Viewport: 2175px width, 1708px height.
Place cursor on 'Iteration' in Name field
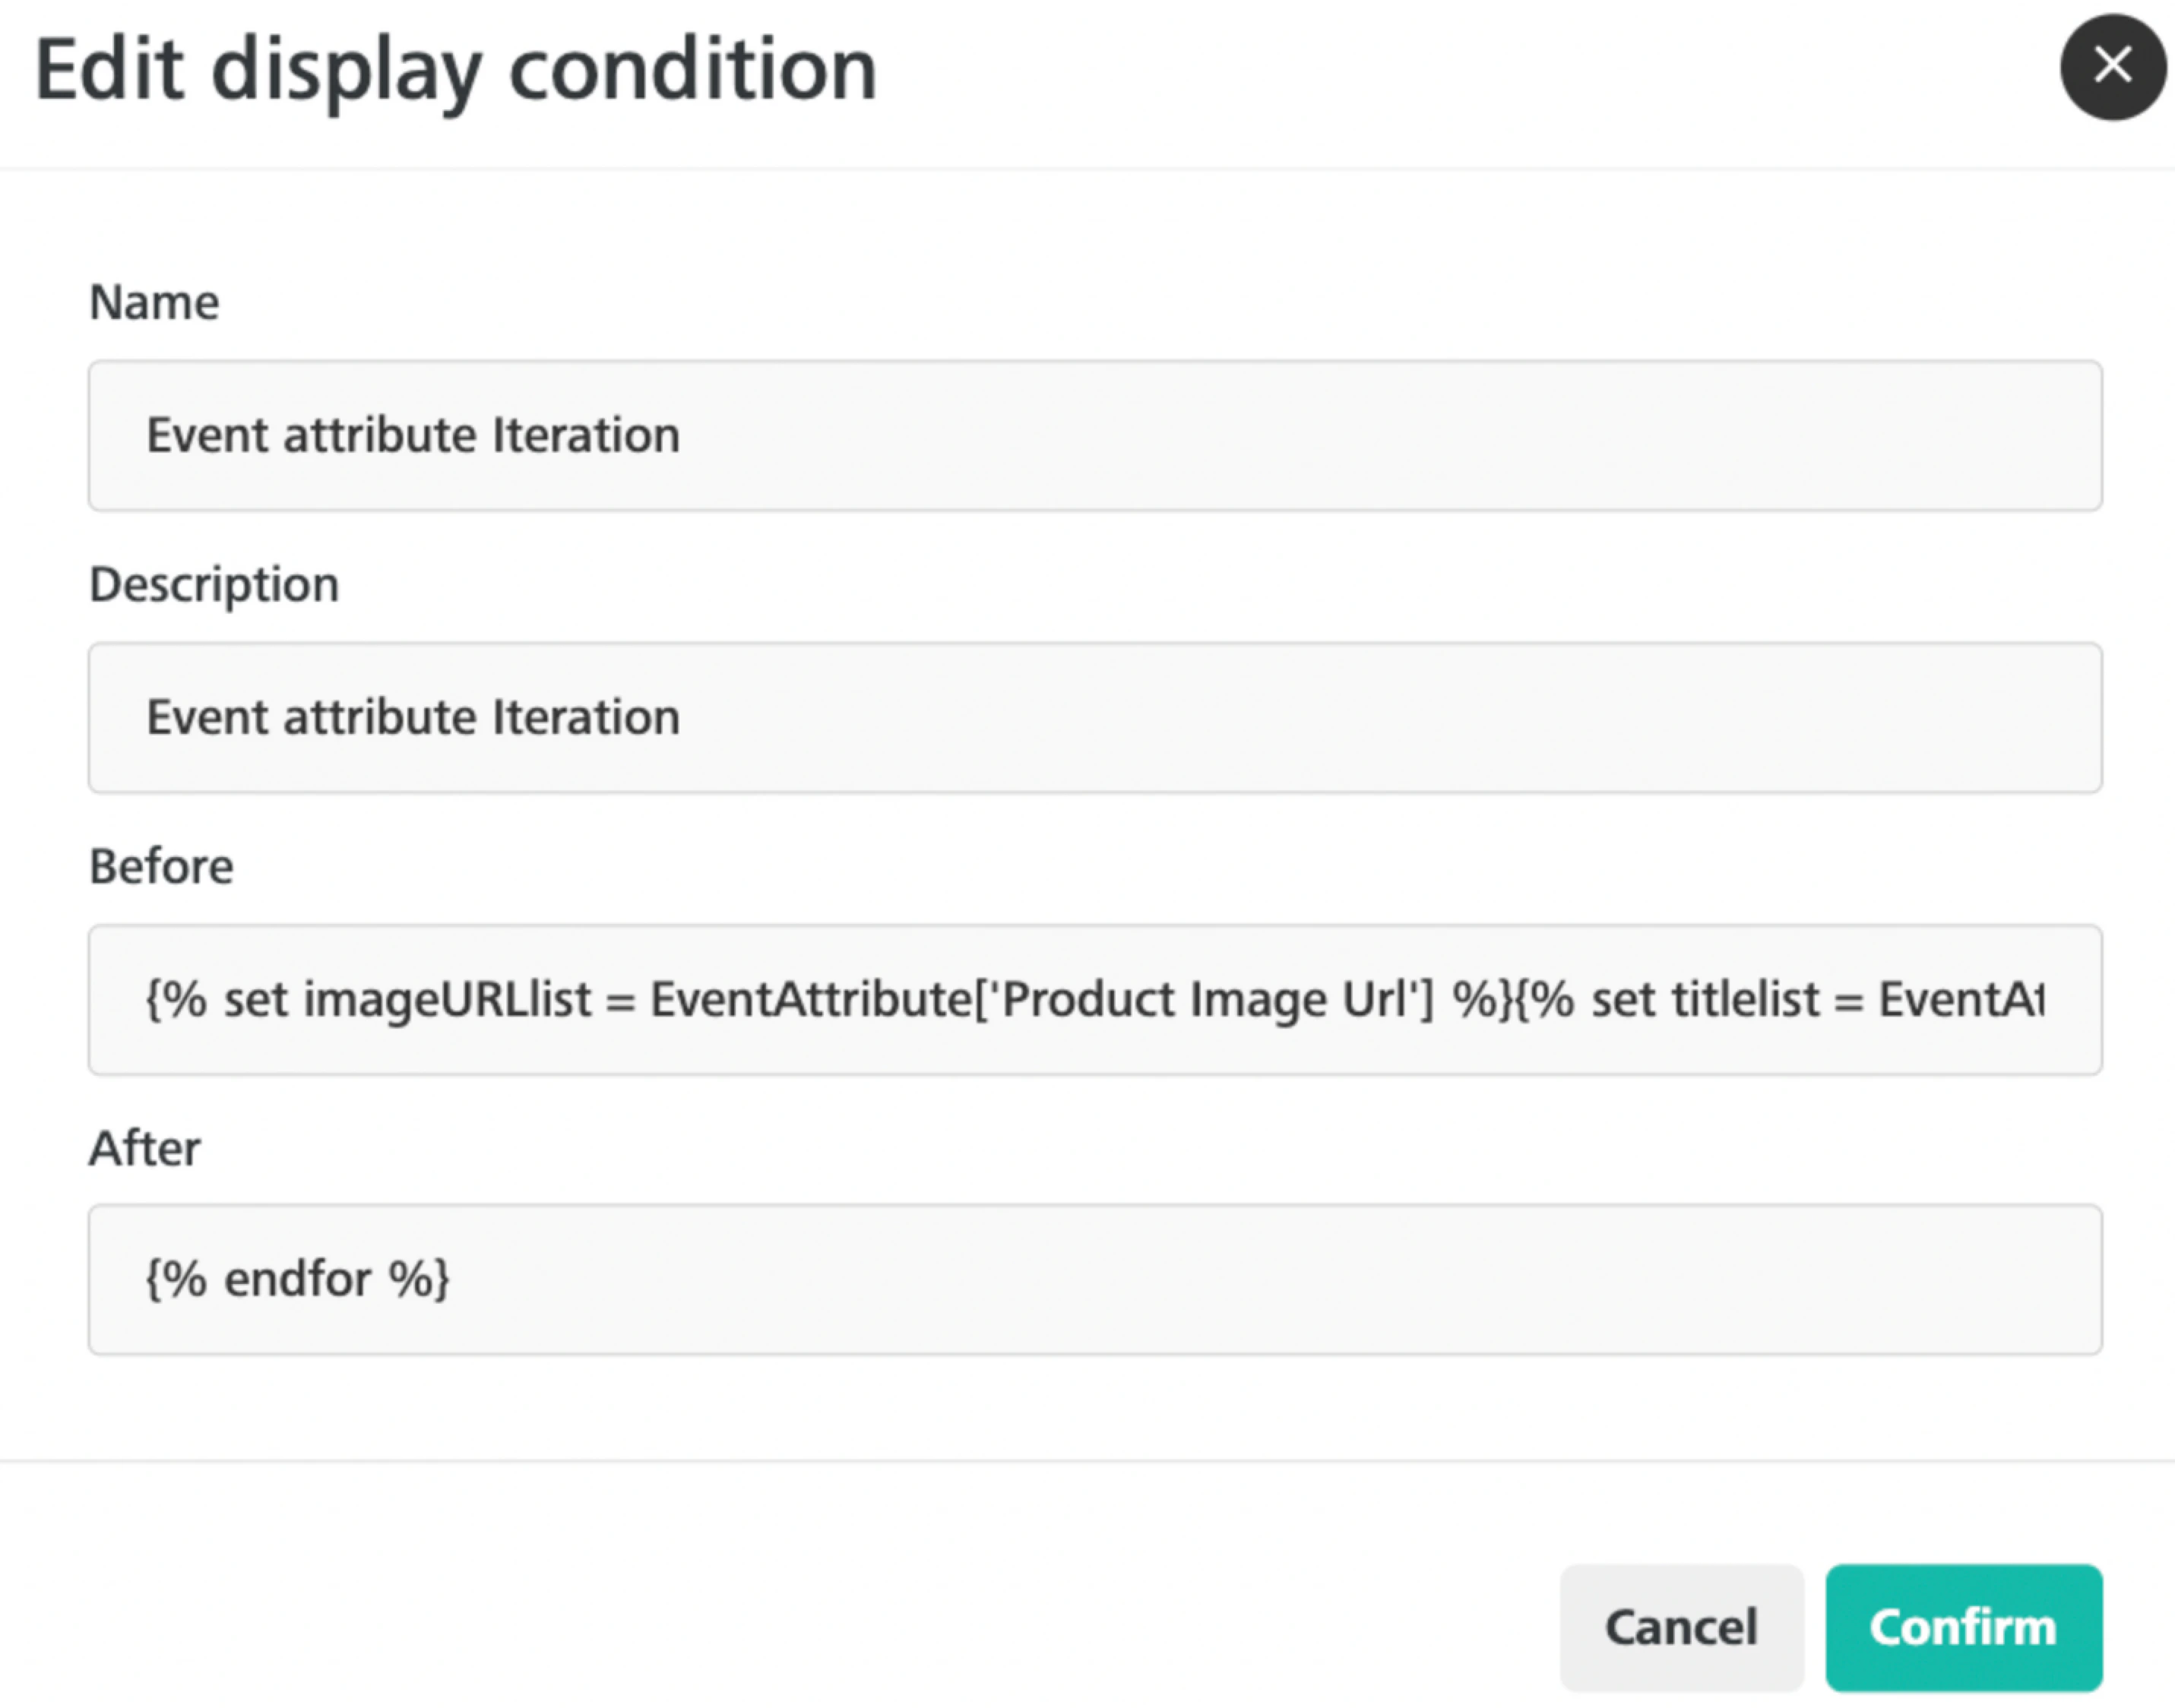[x=587, y=436]
